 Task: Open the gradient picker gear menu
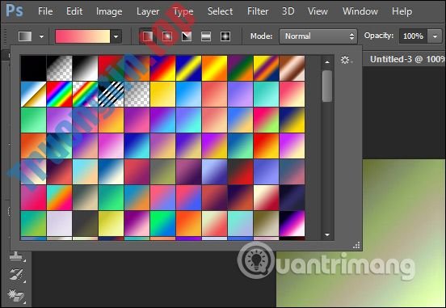[x=346, y=60]
